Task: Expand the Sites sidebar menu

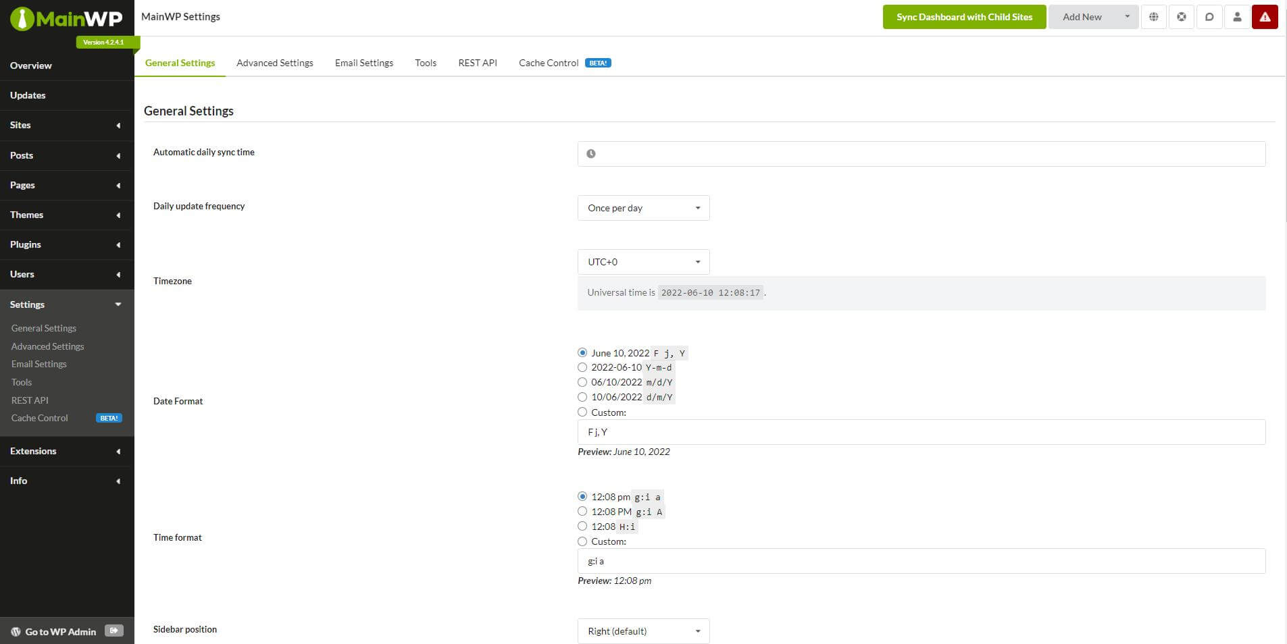Action: pyautogui.click(x=66, y=126)
